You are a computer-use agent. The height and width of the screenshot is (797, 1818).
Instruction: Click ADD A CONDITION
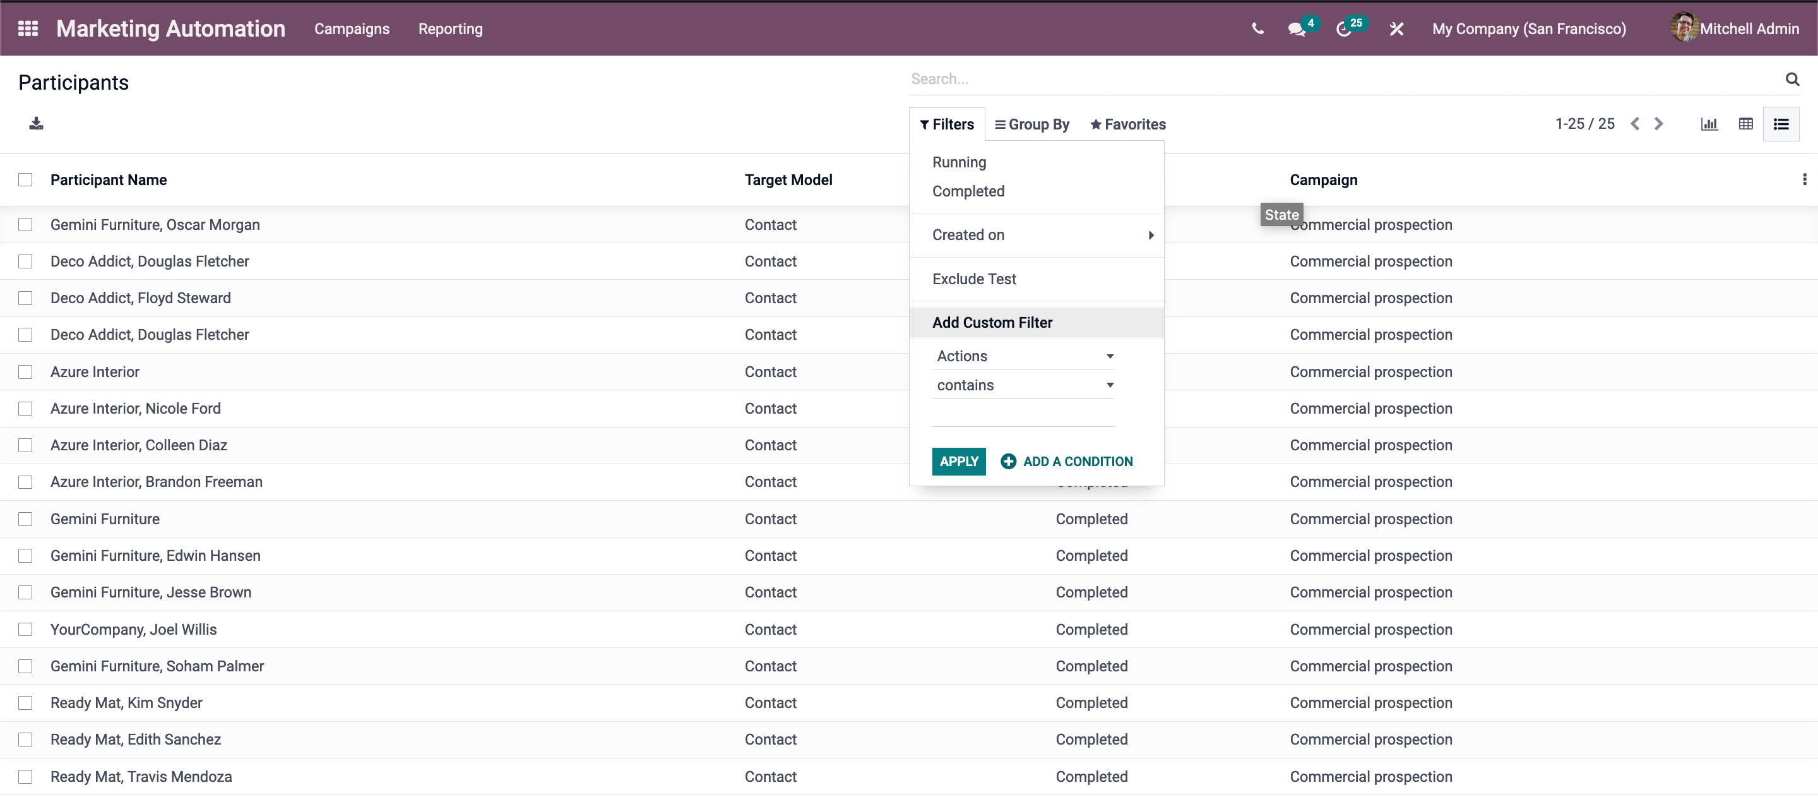[x=1066, y=461]
